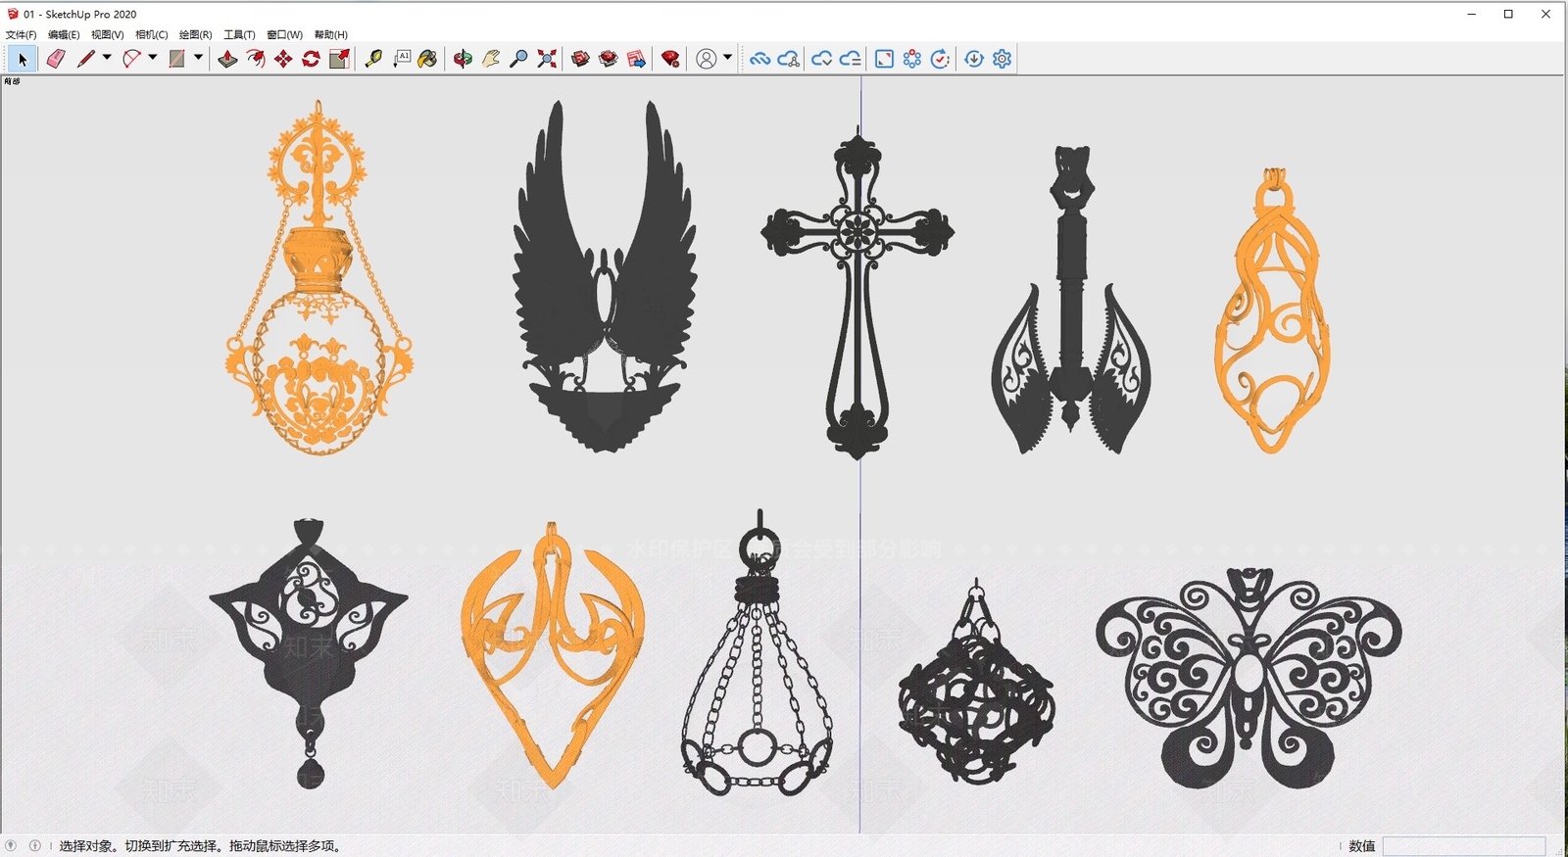Select the Move tool
This screenshot has width=1568, height=857.
pos(283,59)
